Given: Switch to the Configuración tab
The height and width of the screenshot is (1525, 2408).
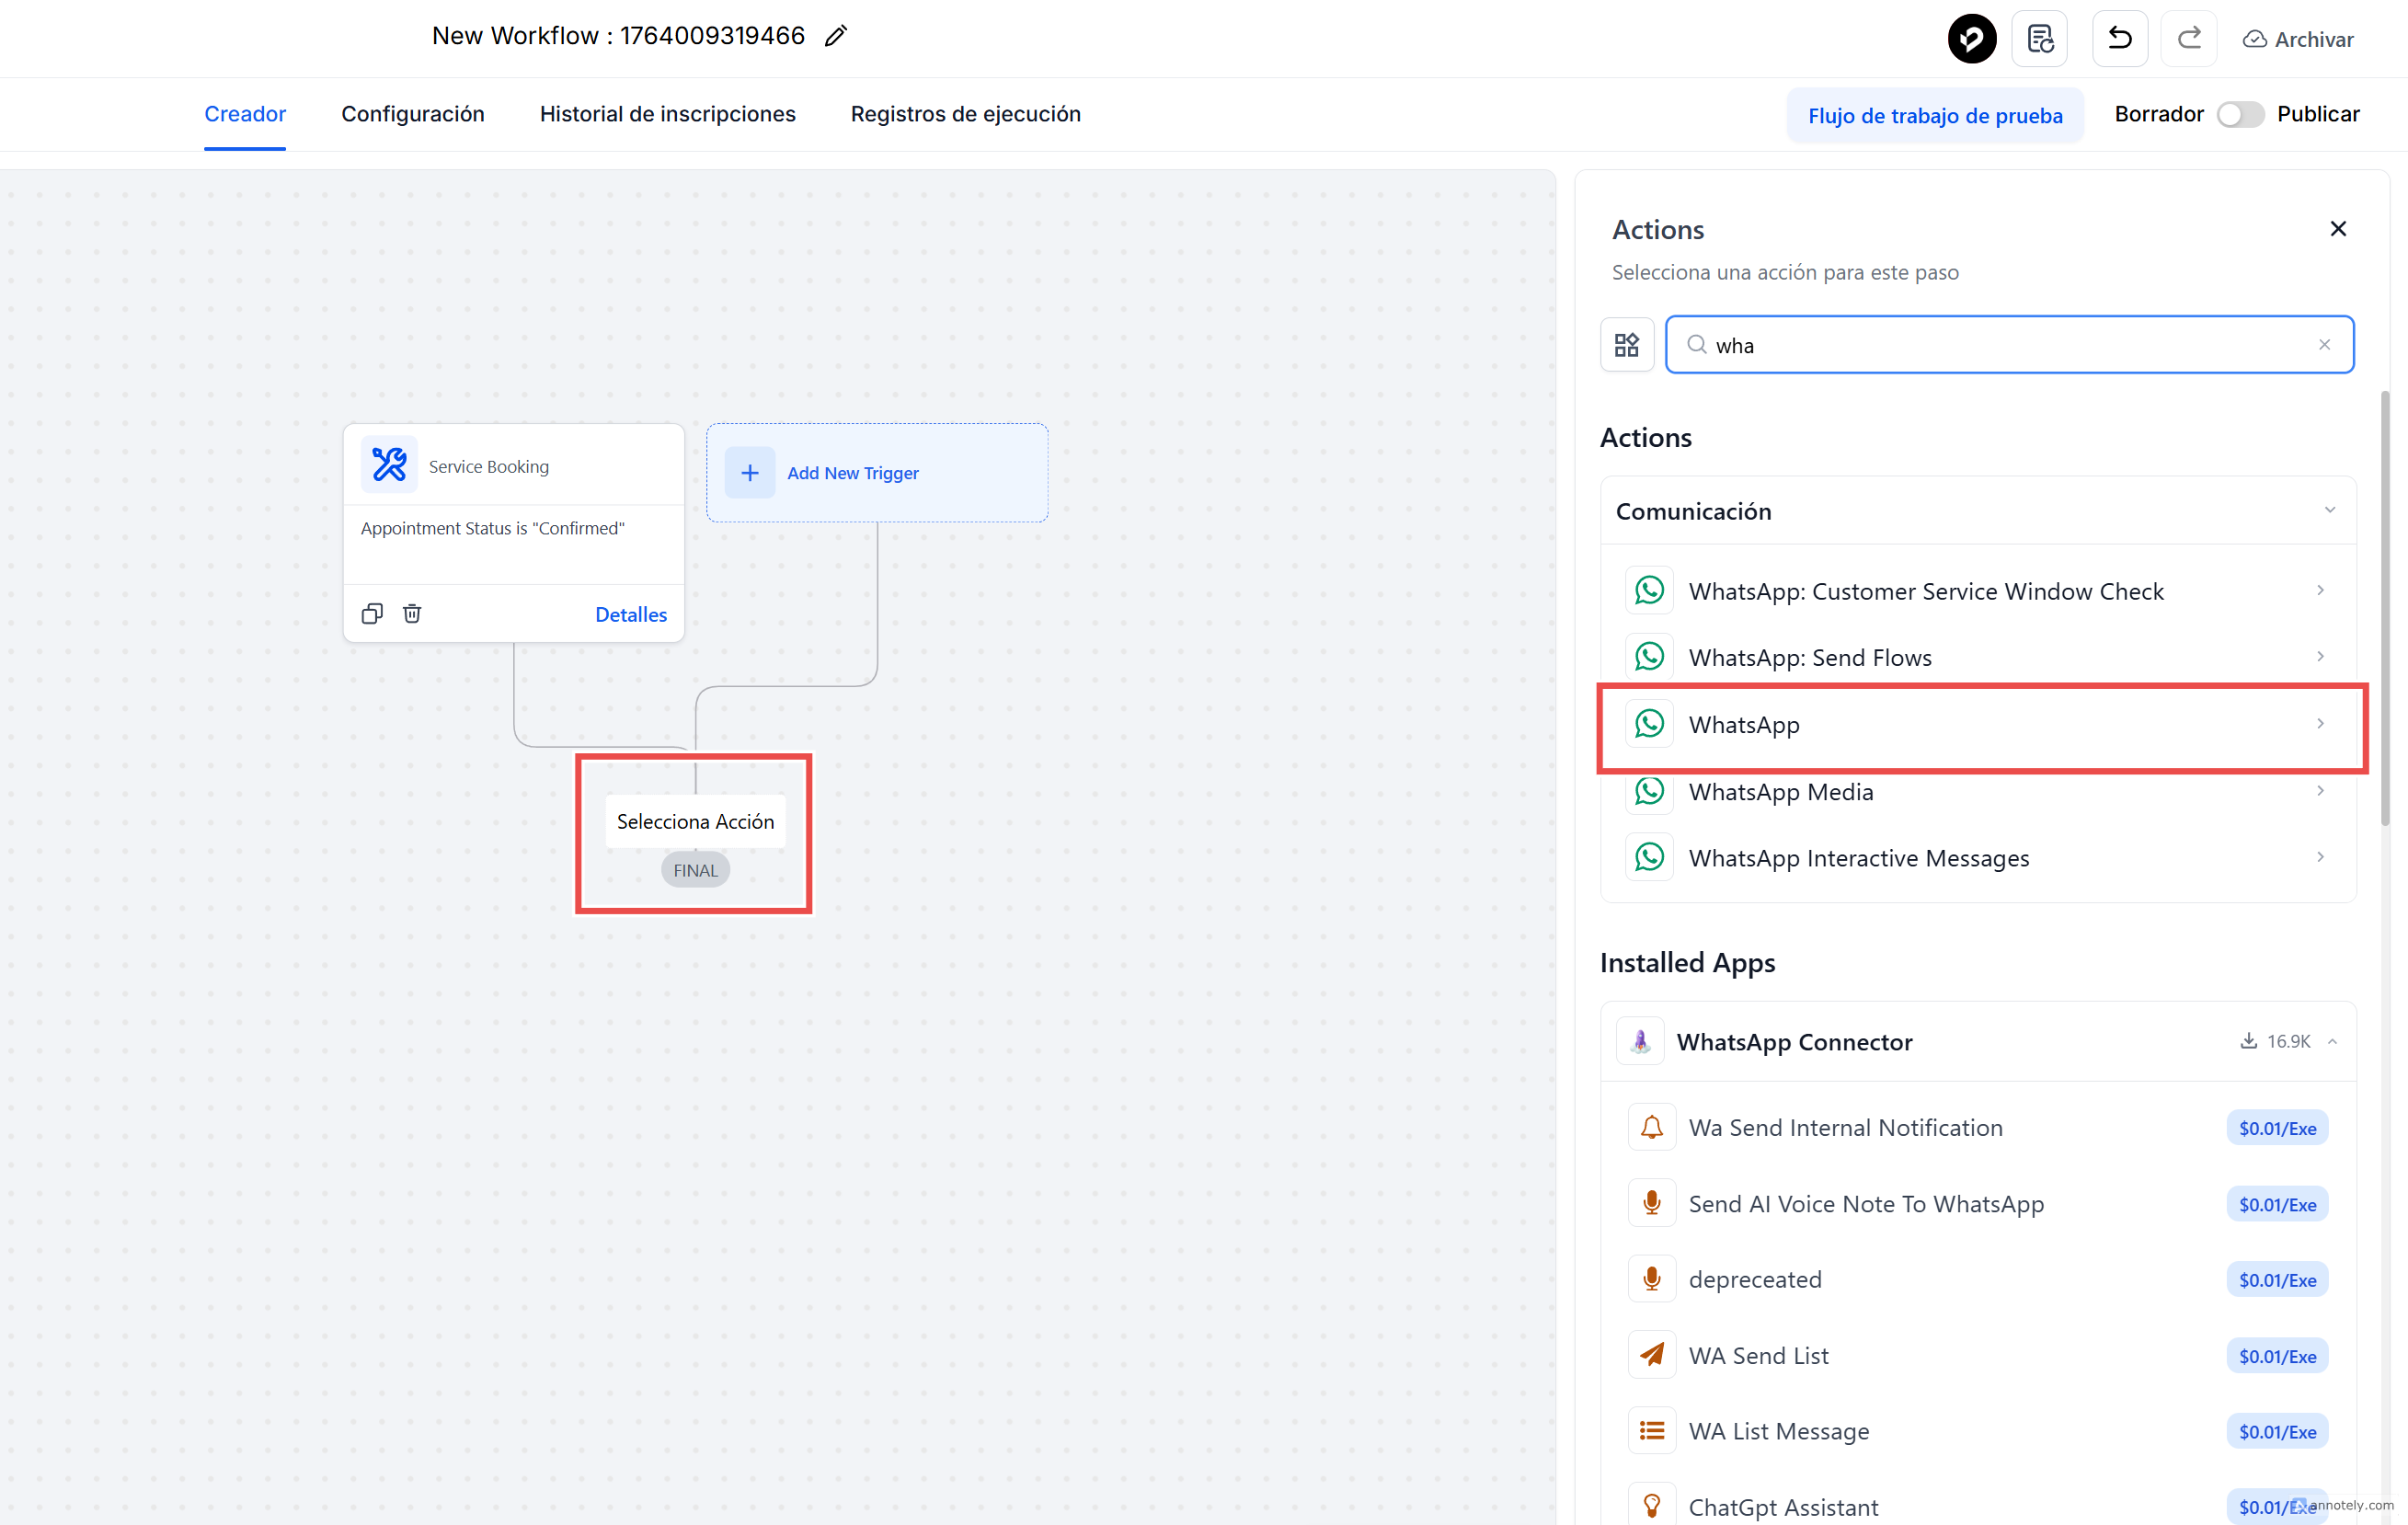Looking at the screenshot, I should [412, 114].
